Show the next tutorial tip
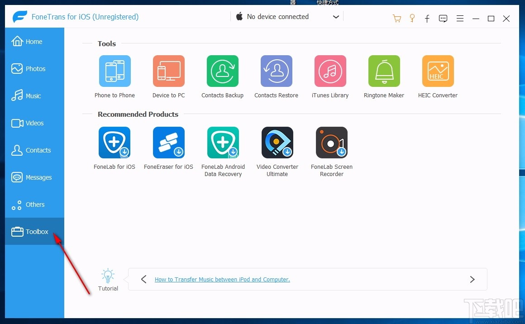525x324 pixels. 472,279
